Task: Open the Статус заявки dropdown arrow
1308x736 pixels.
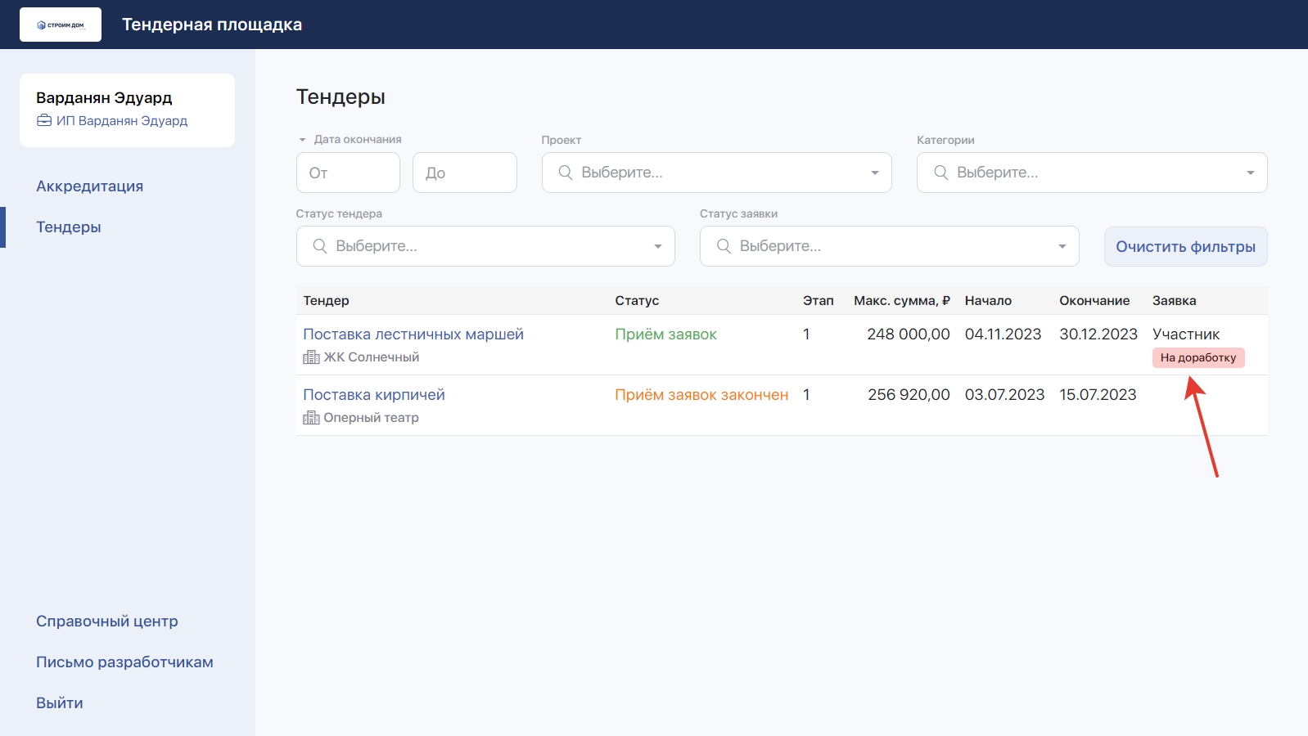Action: pyautogui.click(x=1062, y=246)
